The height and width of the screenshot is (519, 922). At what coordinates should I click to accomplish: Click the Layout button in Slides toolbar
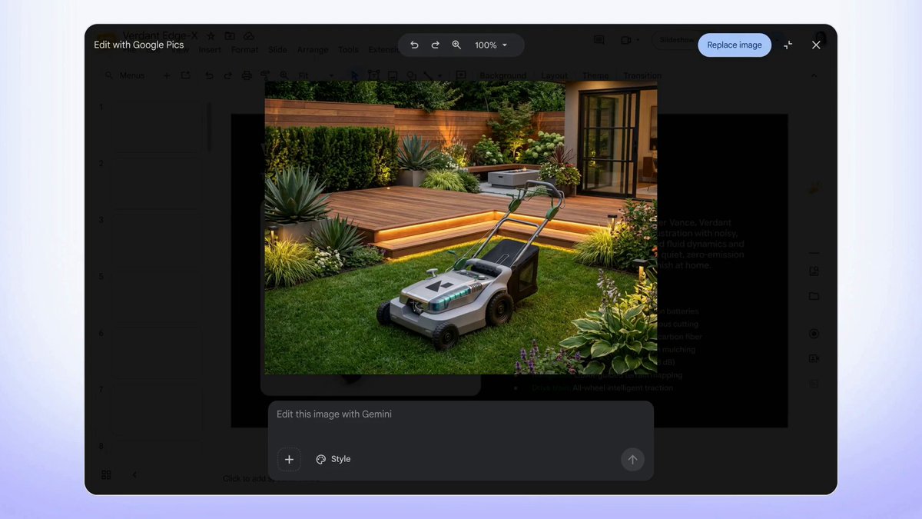coord(554,75)
